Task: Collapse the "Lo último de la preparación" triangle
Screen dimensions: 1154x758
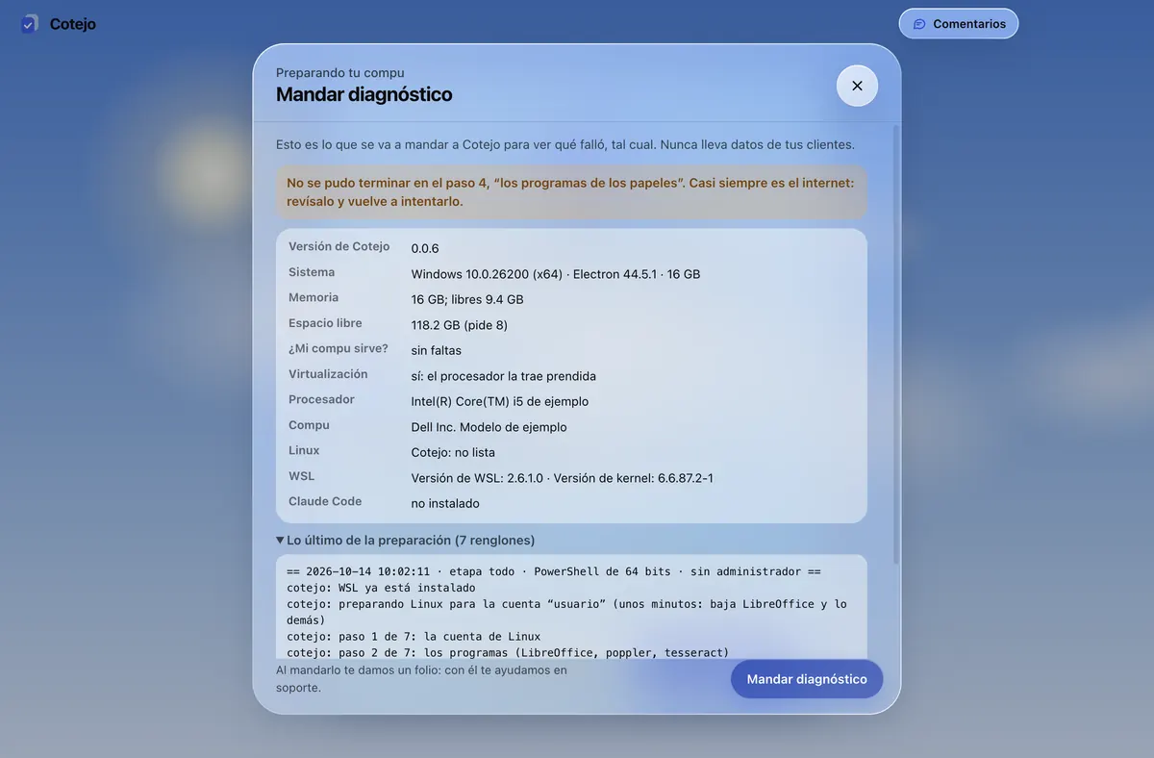Action: (x=280, y=541)
